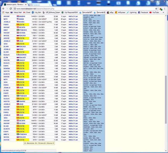Open AliExpress bookmark
This screenshot has width=168, height=153.
120,12
